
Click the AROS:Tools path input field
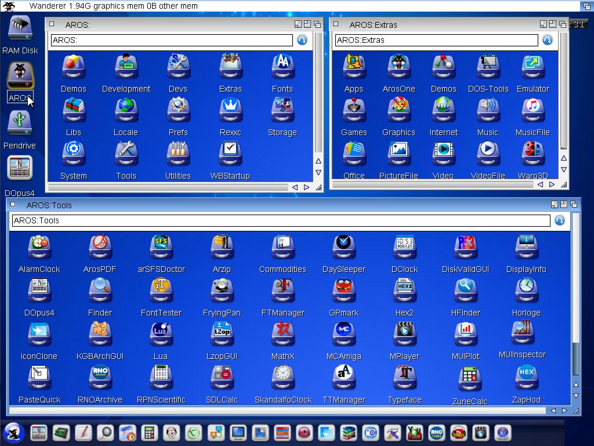click(x=281, y=220)
